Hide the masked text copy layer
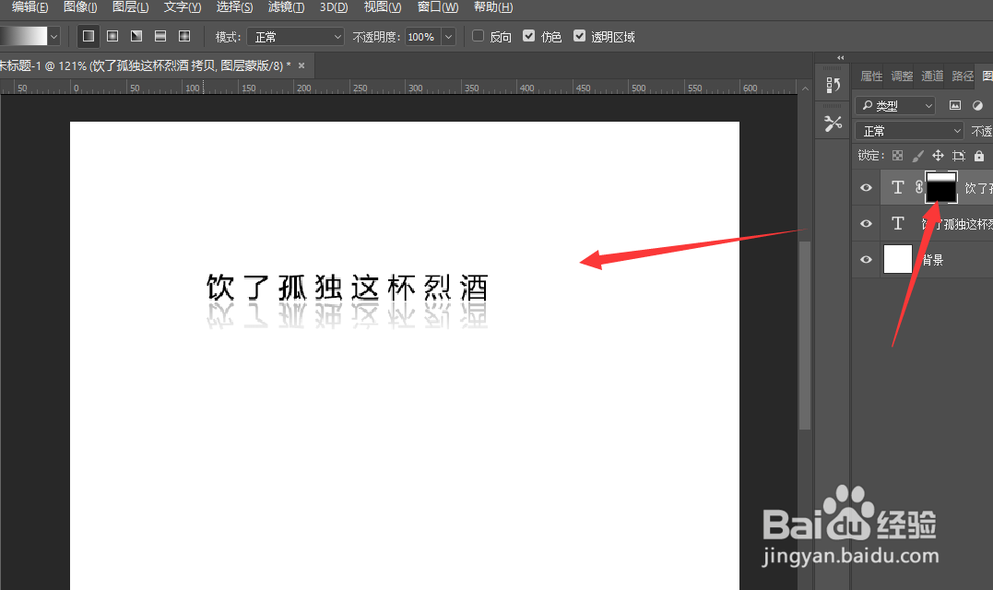Viewport: 993px width, 590px height. [866, 187]
